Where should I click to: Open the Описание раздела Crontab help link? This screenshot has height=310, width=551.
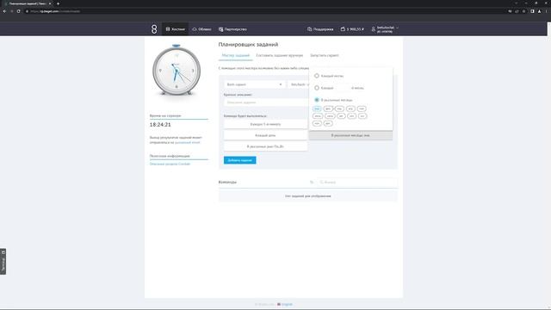[170, 164]
